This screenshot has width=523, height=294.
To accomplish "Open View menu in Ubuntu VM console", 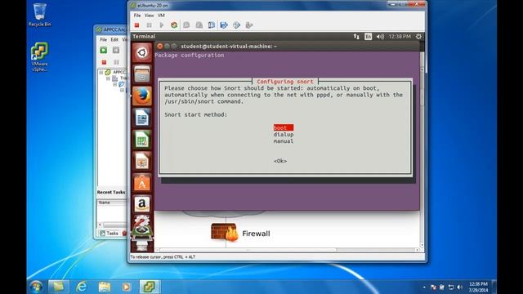I will coord(149,16).
